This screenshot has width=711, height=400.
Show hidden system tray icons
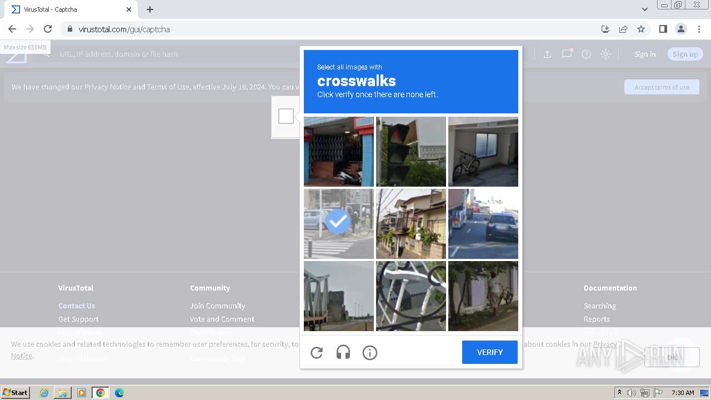[619, 393]
